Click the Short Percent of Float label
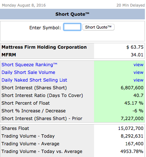Screen dimensions: 146x157 click(26, 103)
